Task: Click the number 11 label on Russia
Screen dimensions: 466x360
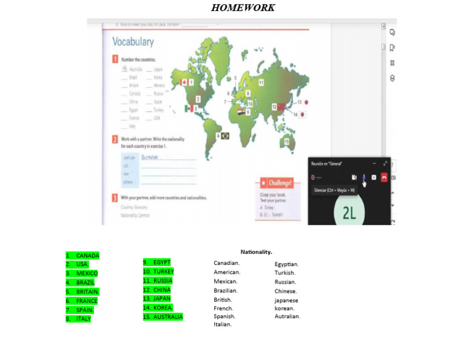Action: [x=261, y=82]
